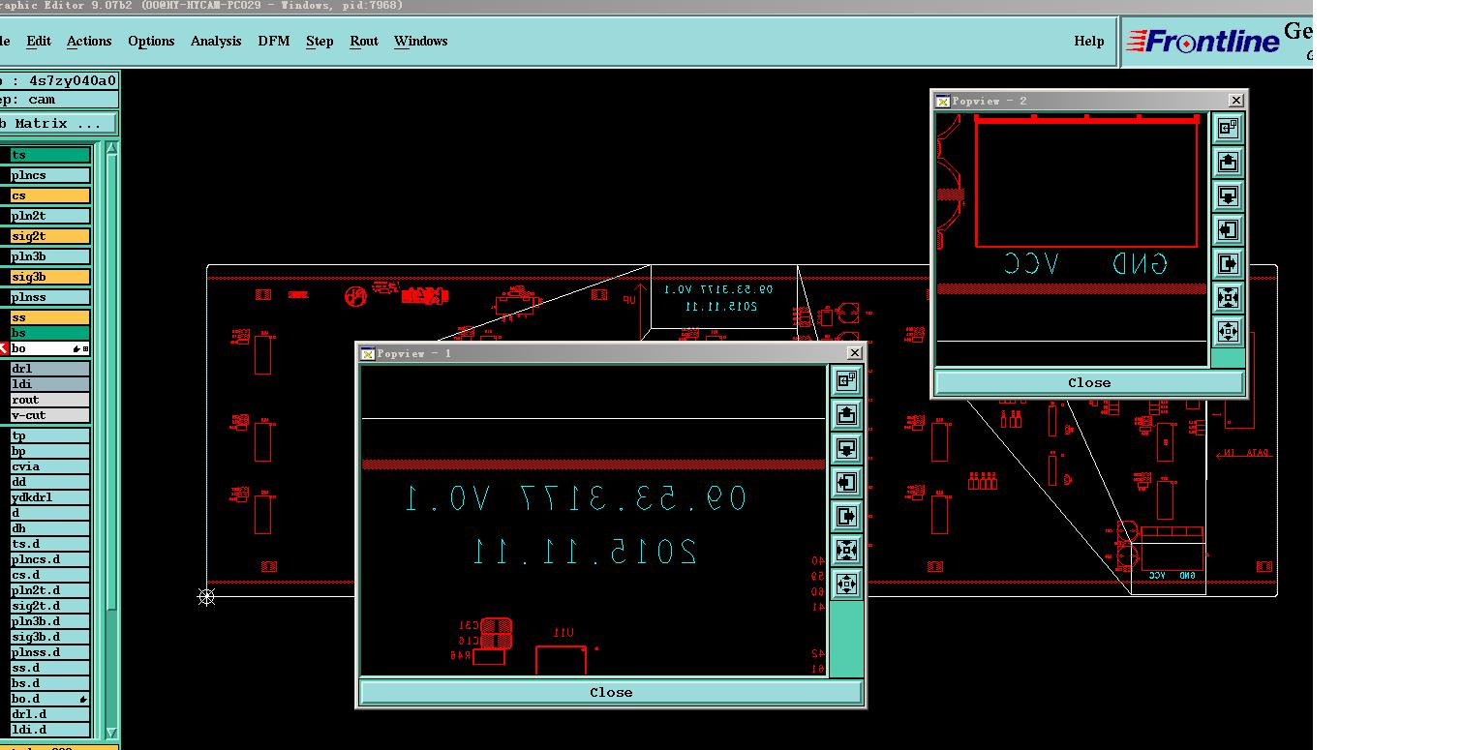The width and height of the screenshot is (1462, 750).
Task: Open the Windows menu
Action: point(420,41)
